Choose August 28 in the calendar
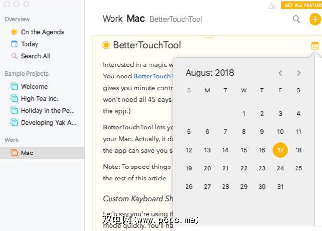This screenshot has height=231, width=322. [225, 187]
